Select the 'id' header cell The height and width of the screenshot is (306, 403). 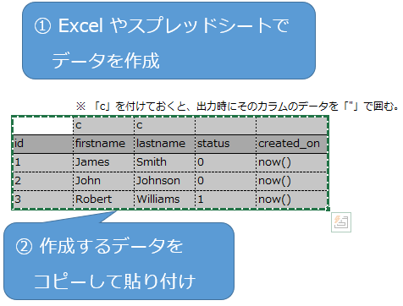(42, 144)
